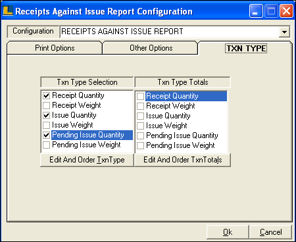Screen dimensions: 296x242
Task: Maximize the Report Configuration window
Action: pos(271,11)
